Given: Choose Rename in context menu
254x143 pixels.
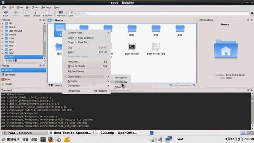Looking at the screenshot, I should (87, 62).
